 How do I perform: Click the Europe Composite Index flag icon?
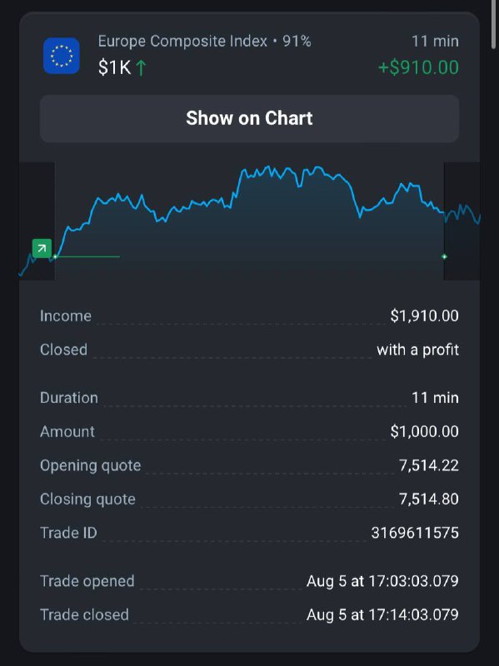tap(61, 56)
